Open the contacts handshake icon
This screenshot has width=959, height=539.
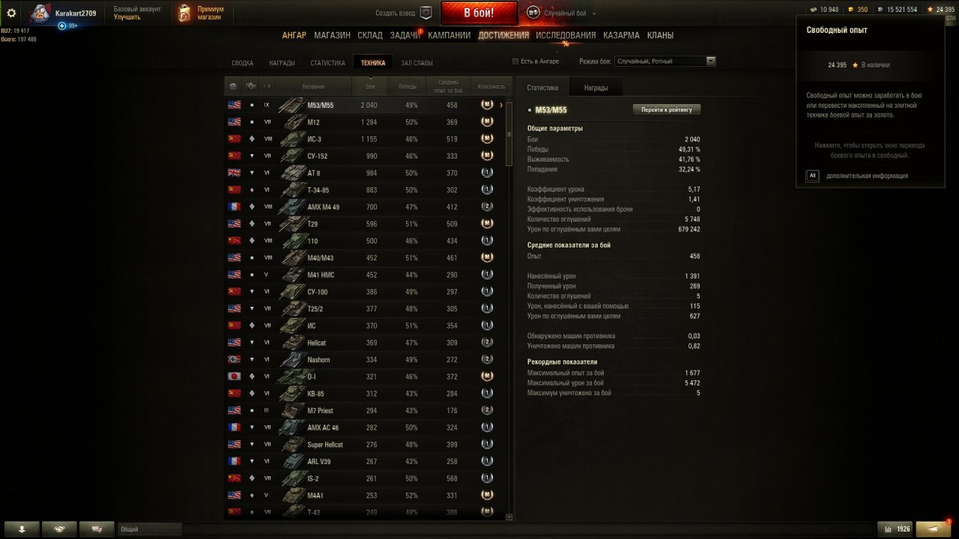[x=59, y=529]
